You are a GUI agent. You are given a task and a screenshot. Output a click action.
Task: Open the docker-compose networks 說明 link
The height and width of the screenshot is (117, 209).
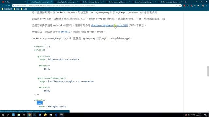(109, 25)
